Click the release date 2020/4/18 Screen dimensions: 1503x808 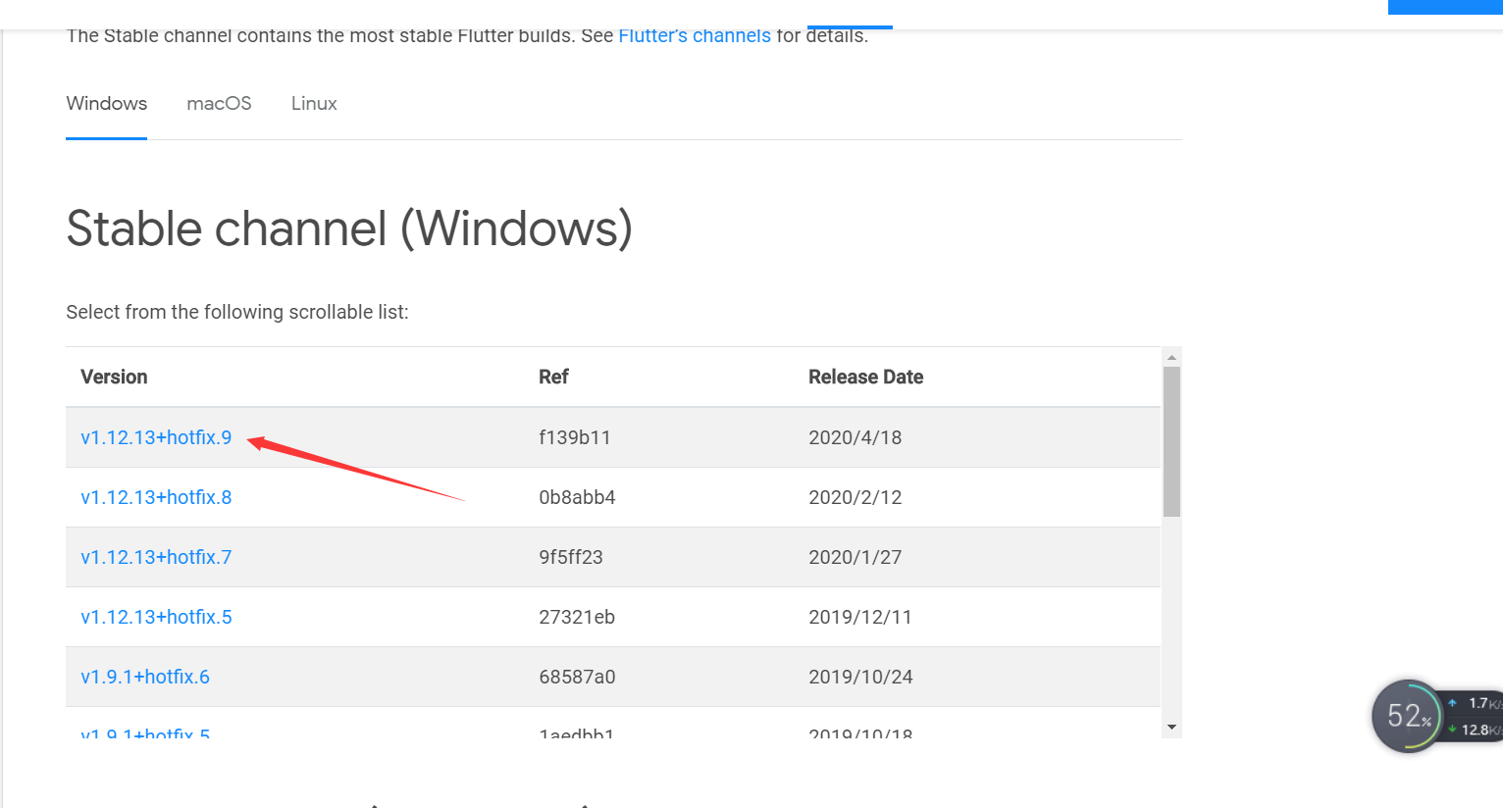pos(855,437)
